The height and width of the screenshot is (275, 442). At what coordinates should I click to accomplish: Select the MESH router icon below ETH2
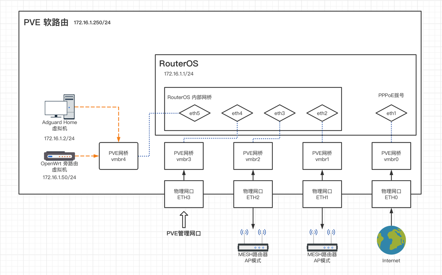(253, 240)
